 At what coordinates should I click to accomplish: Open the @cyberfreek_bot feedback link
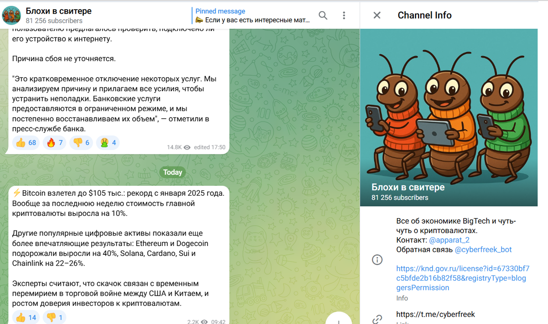tap(483, 250)
